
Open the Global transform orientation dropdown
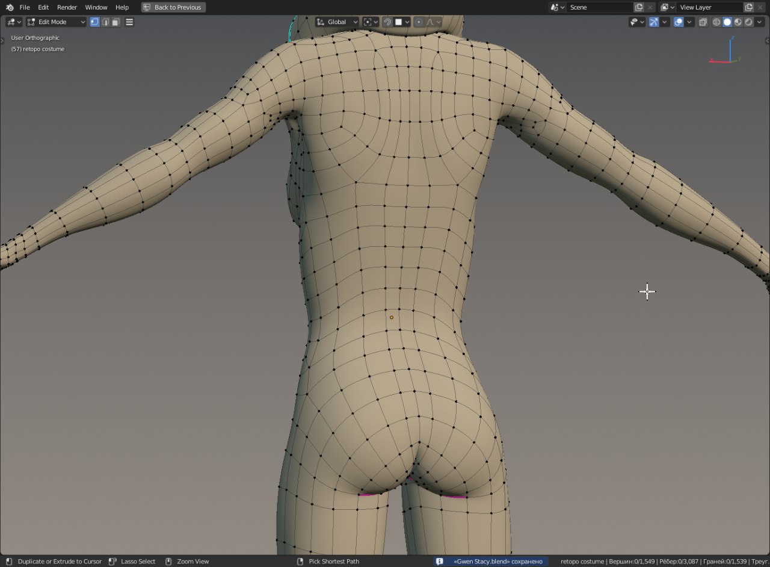click(x=337, y=22)
